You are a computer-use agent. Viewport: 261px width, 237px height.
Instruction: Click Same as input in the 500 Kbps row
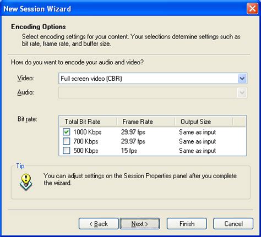point(197,151)
